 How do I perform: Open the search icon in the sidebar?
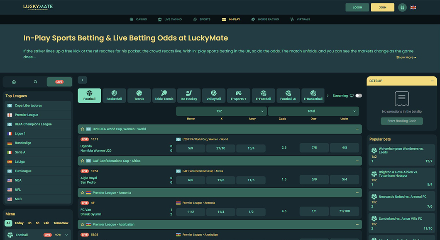[x=35, y=82]
